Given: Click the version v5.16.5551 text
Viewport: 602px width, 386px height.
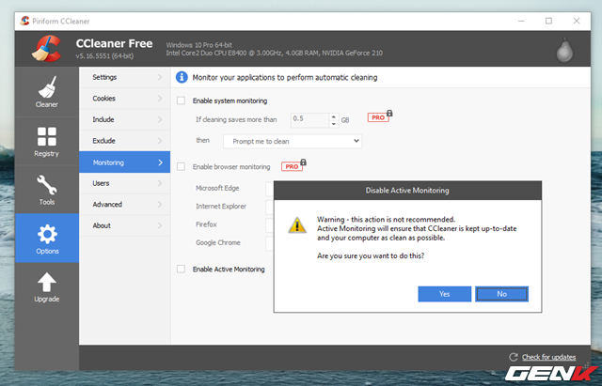Looking at the screenshot, I should 104,56.
